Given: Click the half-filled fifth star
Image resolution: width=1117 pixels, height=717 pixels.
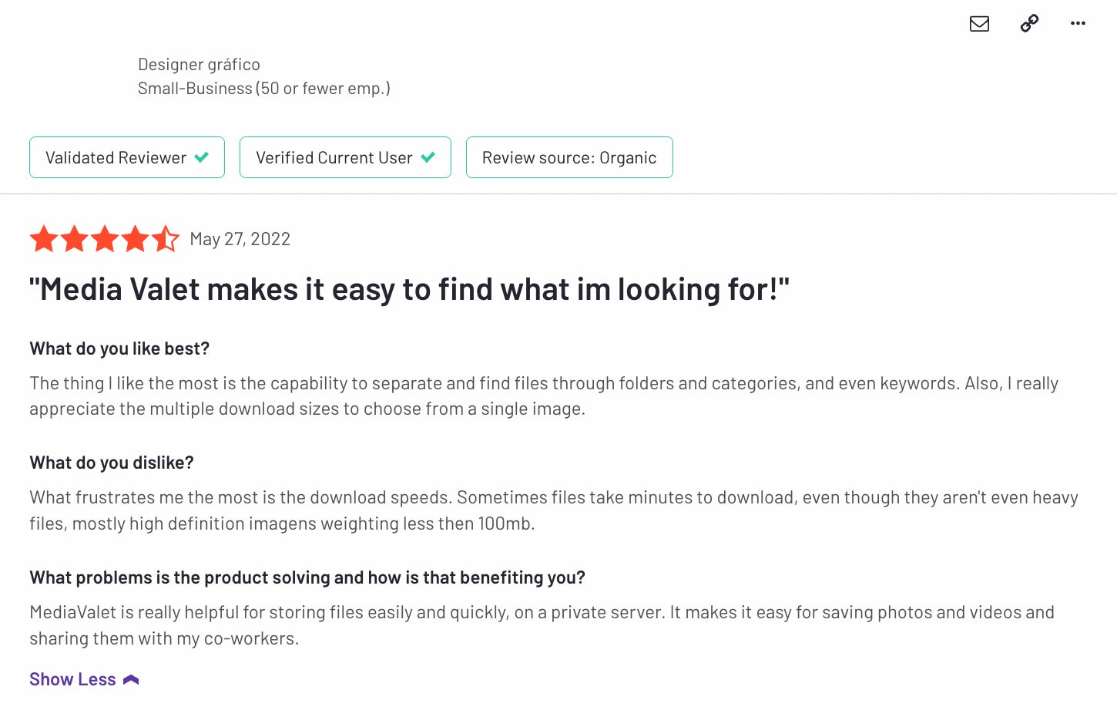Looking at the screenshot, I should 166,239.
